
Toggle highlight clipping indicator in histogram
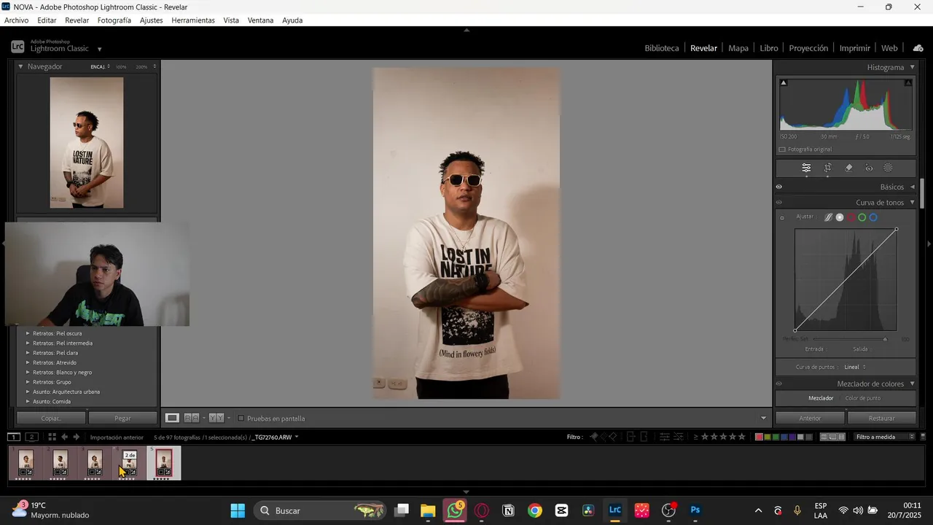coord(908,82)
